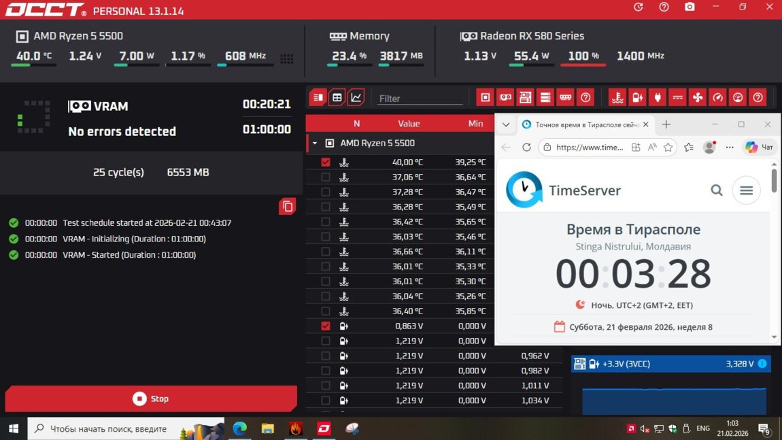782x440 pixels.
Task: Click the fan sensor filter icon
Action: point(697,98)
